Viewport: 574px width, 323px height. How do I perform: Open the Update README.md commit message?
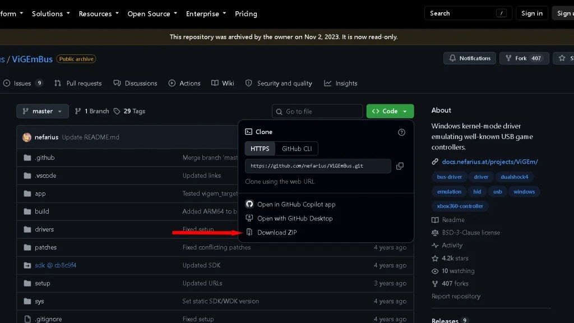click(x=90, y=137)
